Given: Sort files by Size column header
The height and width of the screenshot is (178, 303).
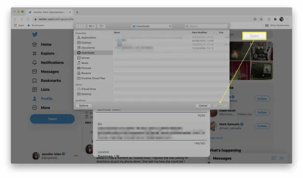Looking at the screenshot, I should coord(221,33).
